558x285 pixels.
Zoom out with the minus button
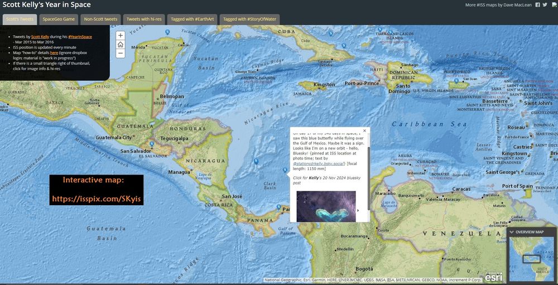pyautogui.click(x=121, y=54)
